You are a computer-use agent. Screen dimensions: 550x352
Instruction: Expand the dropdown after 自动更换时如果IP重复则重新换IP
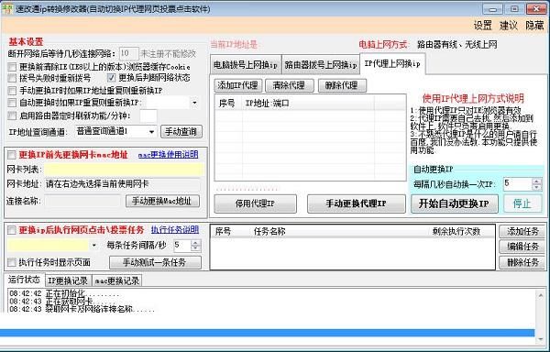click(194, 103)
